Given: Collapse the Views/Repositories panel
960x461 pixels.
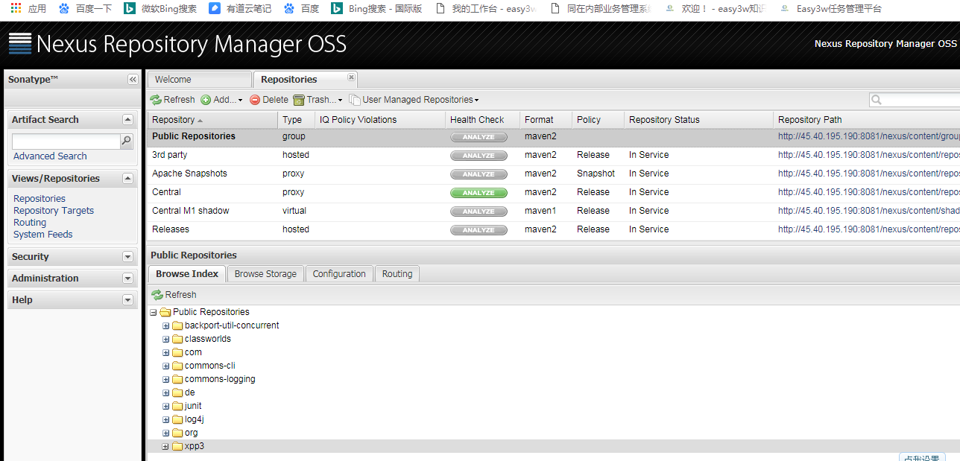Looking at the screenshot, I should coord(127,179).
